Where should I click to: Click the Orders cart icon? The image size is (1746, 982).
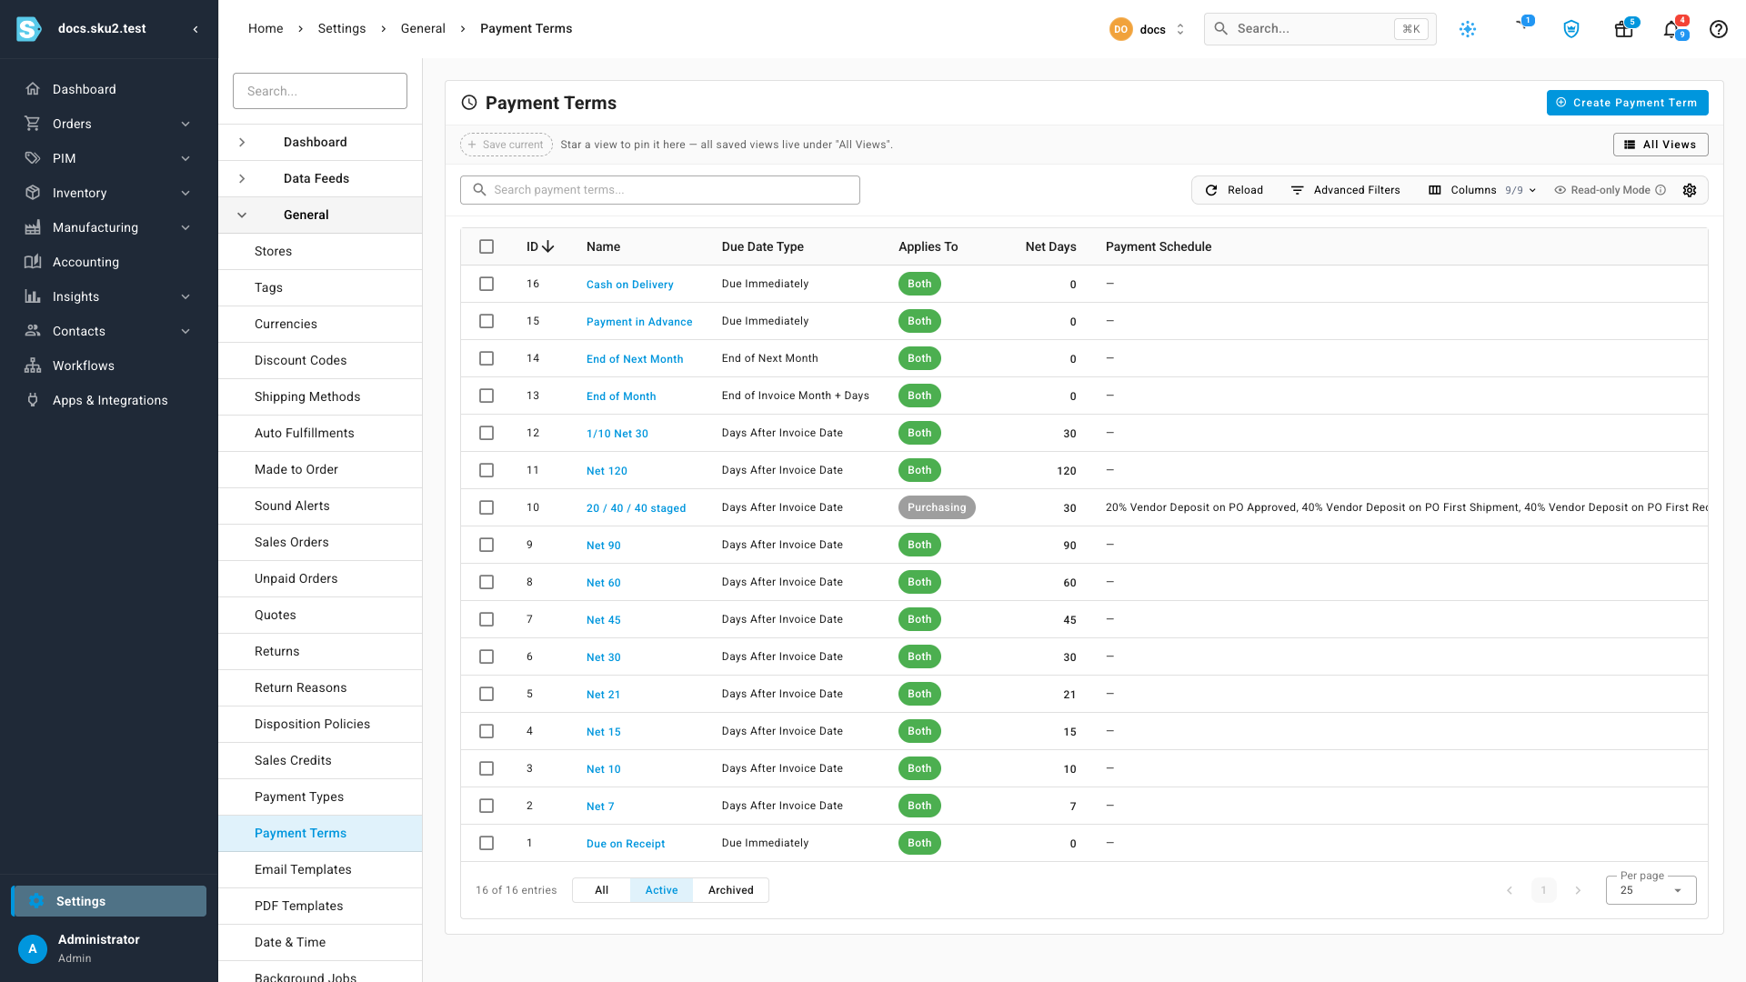pos(33,124)
